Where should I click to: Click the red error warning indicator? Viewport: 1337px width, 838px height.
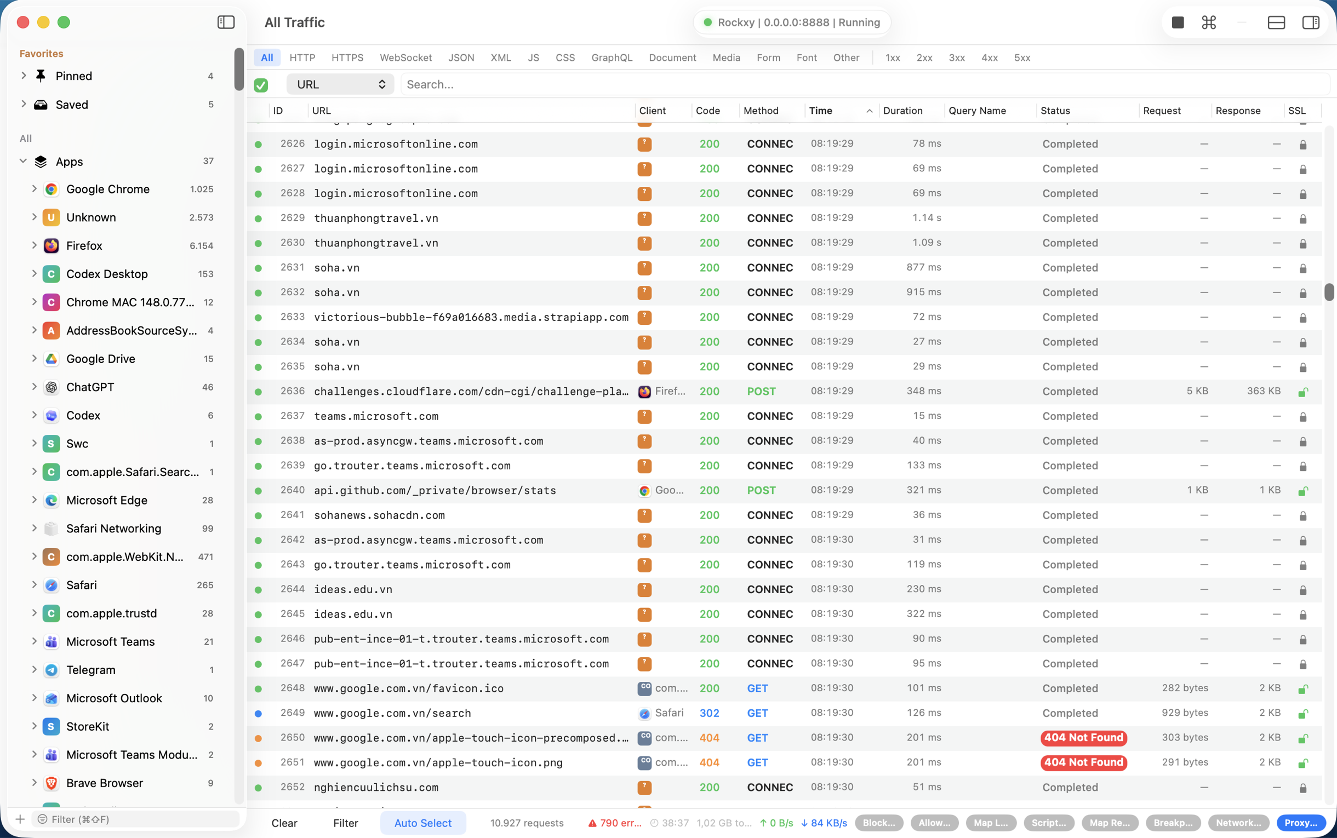pyautogui.click(x=614, y=823)
